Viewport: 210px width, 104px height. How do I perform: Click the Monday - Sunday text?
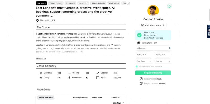coord(80,97)
